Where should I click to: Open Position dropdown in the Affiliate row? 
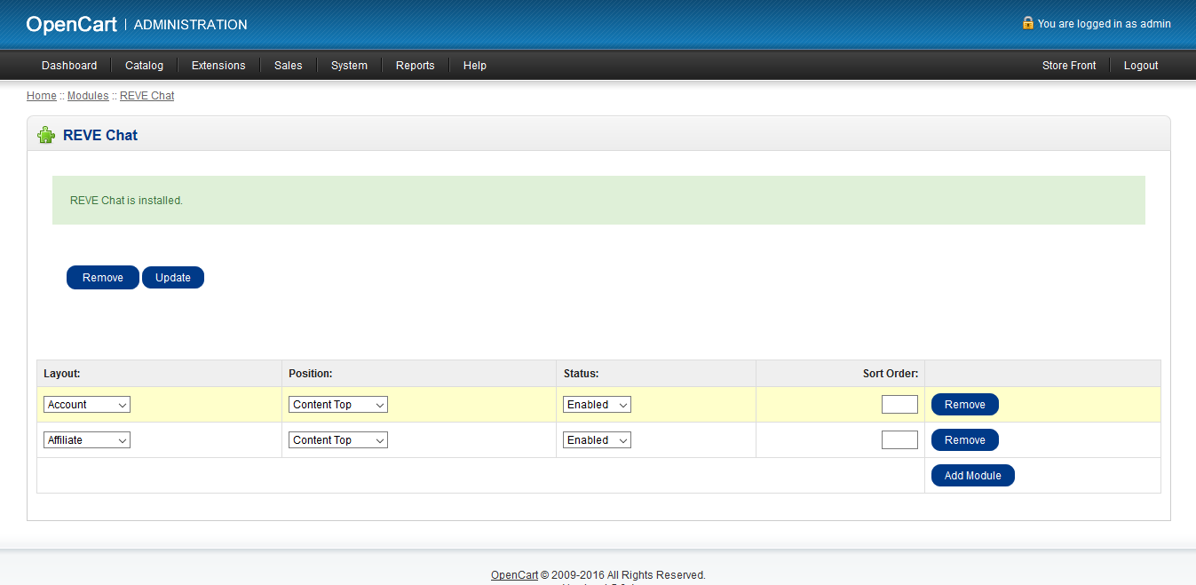click(338, 440)
